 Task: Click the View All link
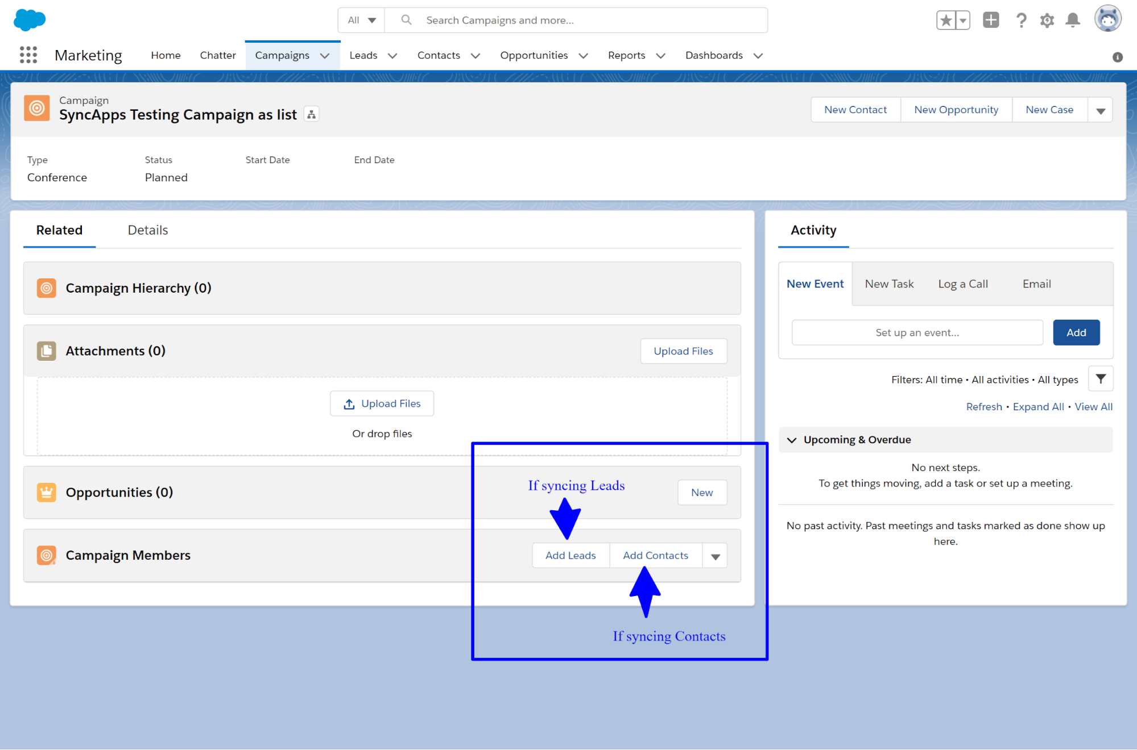coord(1093,407)
